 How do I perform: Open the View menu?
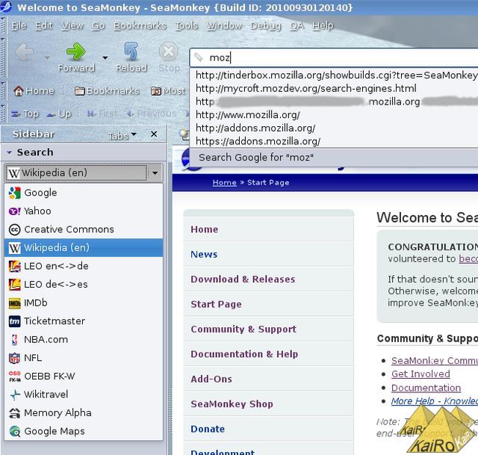(x=72, y=25)
